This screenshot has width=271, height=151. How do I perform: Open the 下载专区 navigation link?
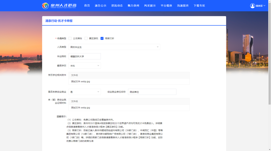pos(199,6)
